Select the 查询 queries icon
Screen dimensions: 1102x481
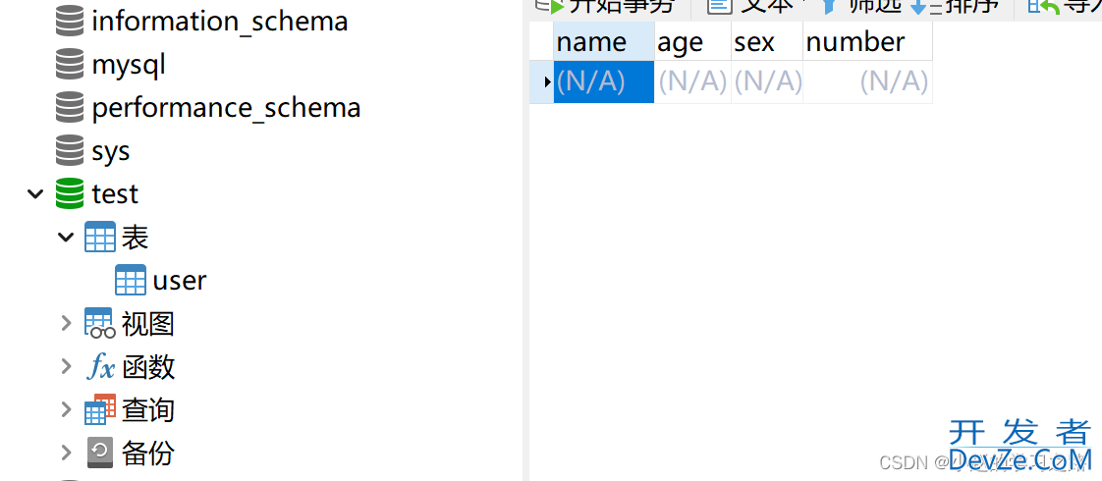[99, 409]
